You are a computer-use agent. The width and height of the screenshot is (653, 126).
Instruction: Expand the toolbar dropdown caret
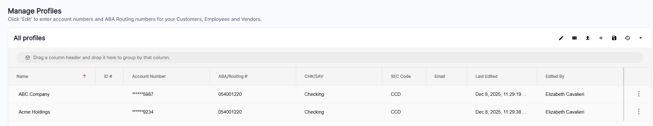(641, 38)
